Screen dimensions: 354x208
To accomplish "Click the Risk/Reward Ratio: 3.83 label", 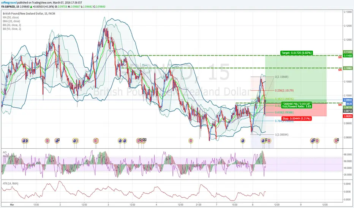I will [x=297, y=106].
